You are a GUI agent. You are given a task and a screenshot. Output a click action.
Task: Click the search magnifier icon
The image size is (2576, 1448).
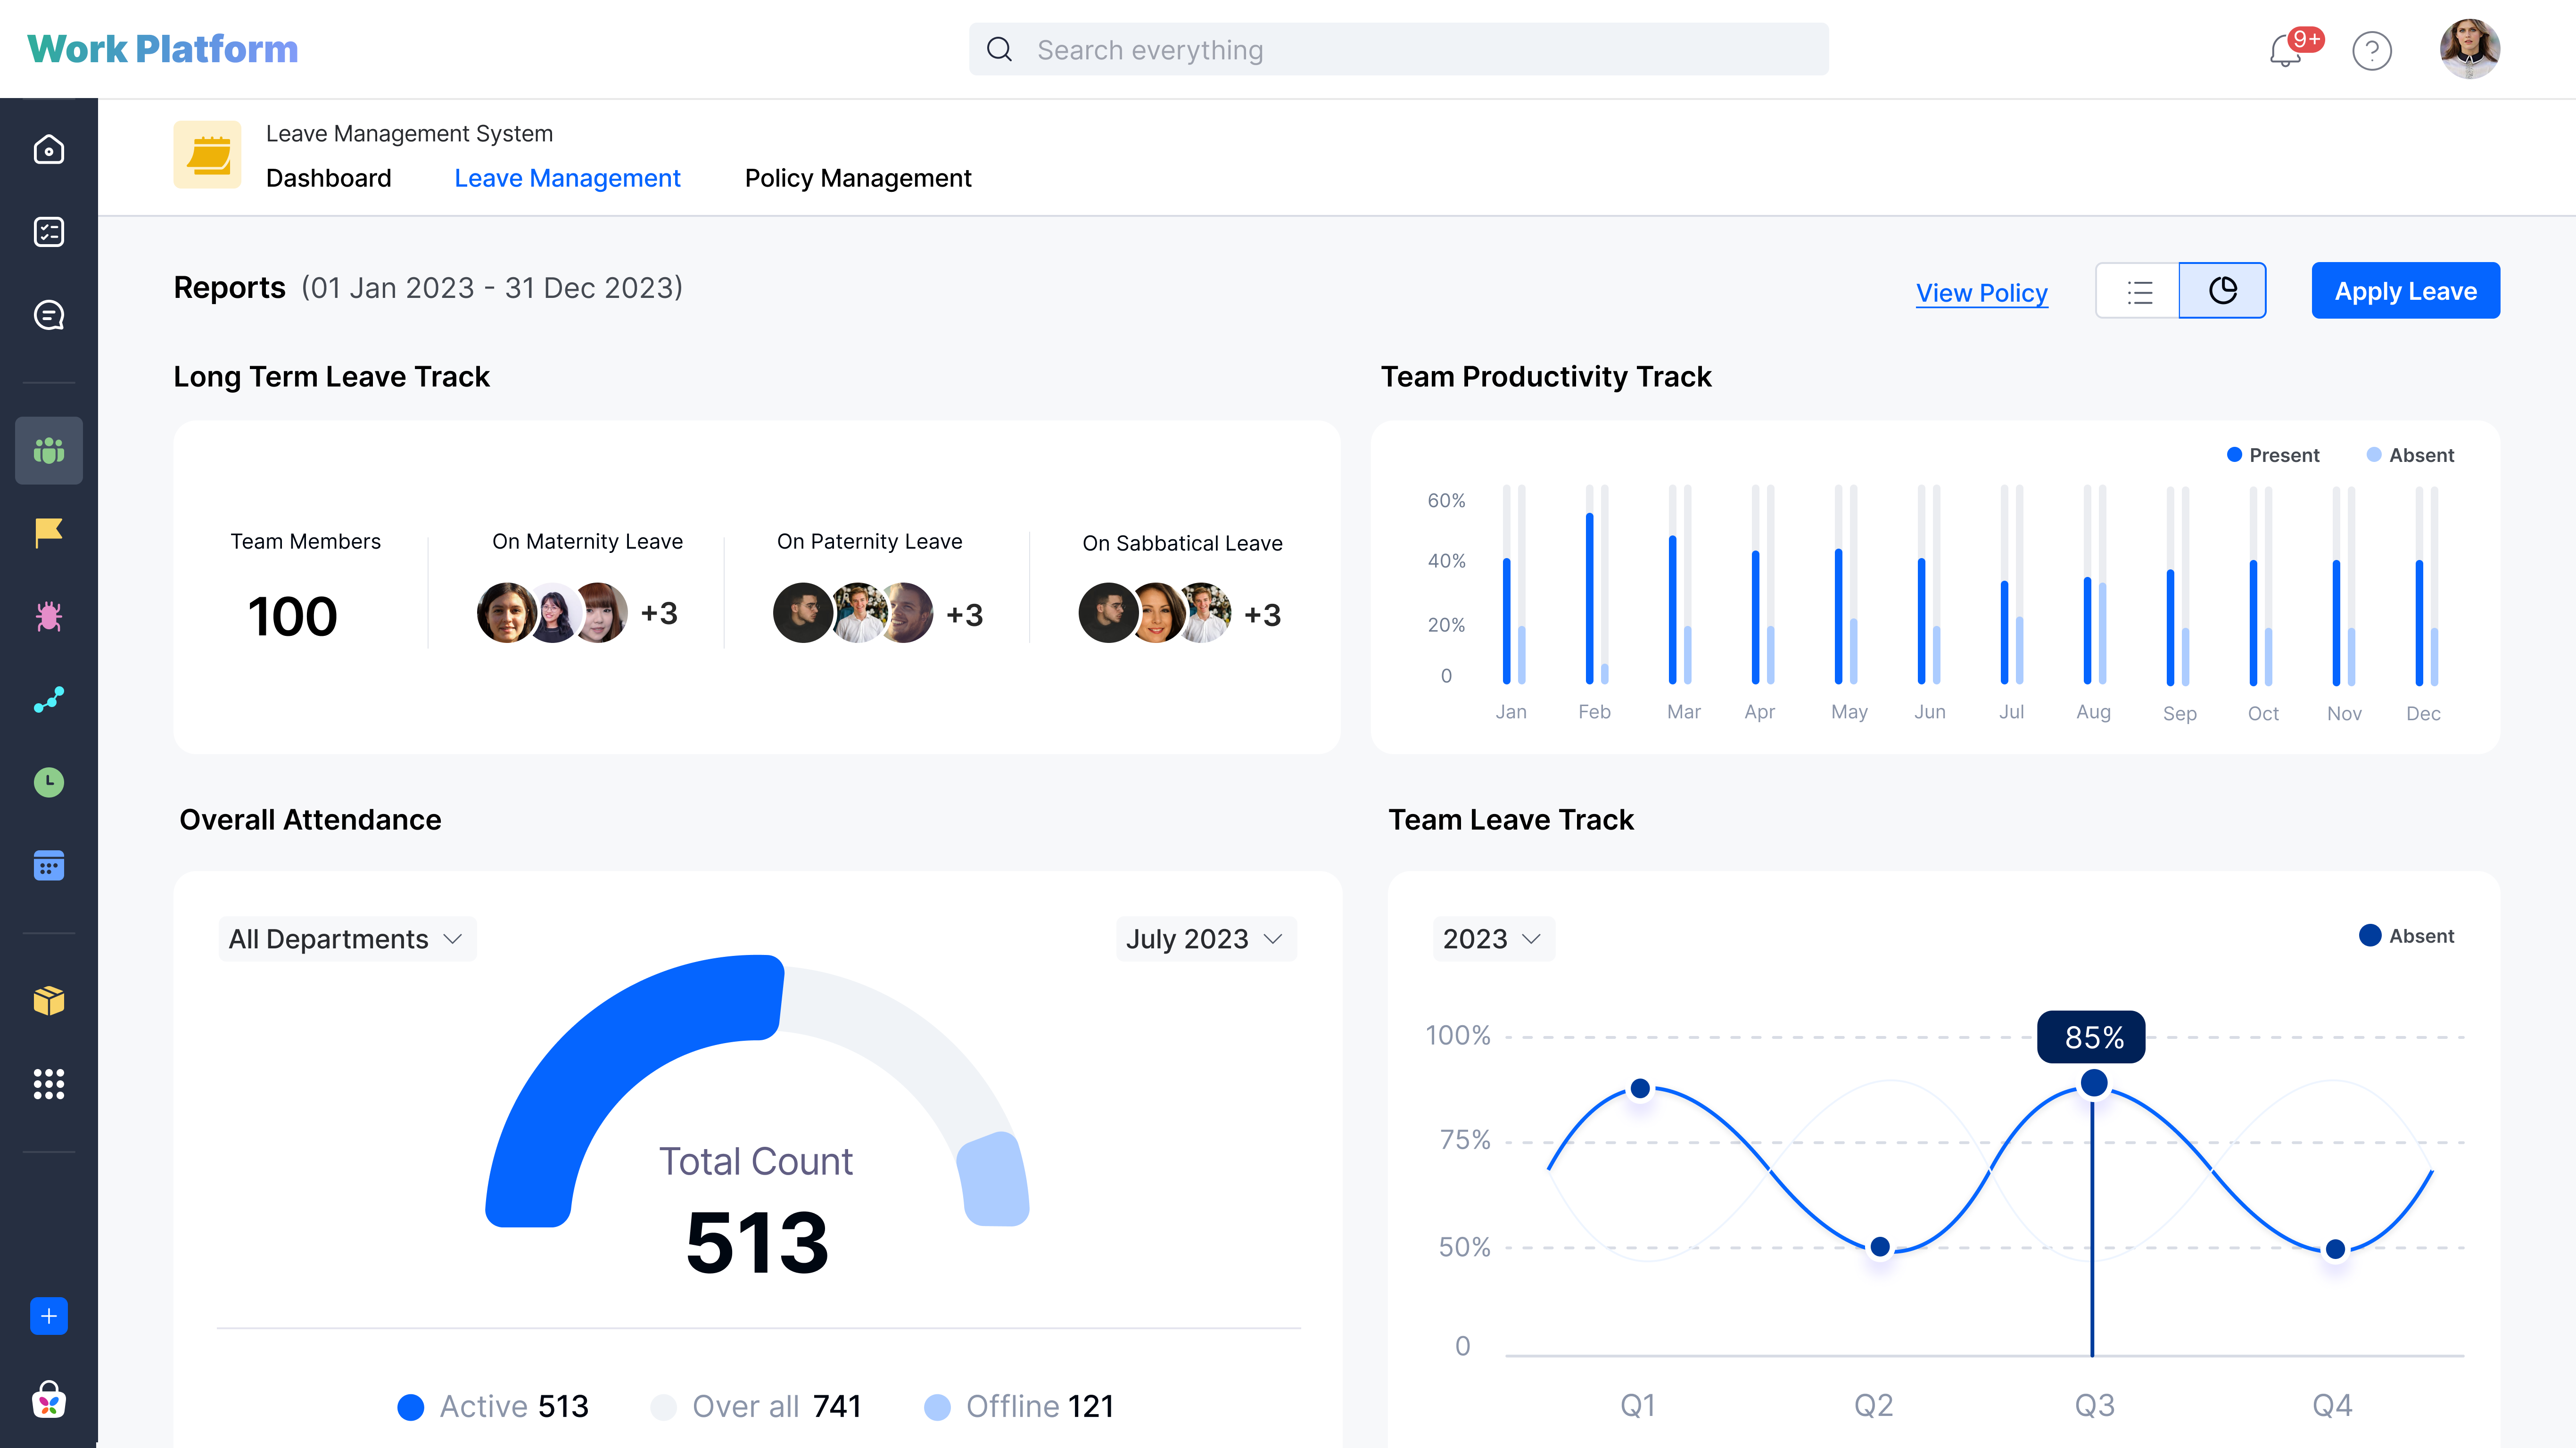pyautogui.click(x=1000, y=49)
